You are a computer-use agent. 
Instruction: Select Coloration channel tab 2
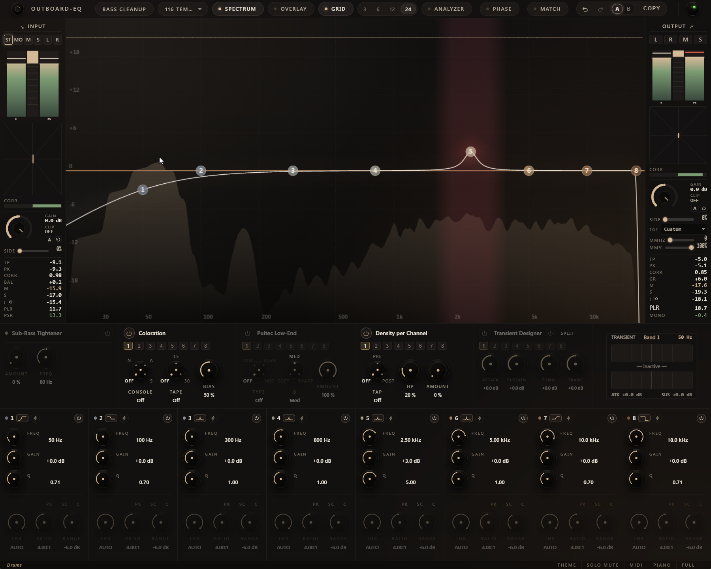tap(139, 346)
